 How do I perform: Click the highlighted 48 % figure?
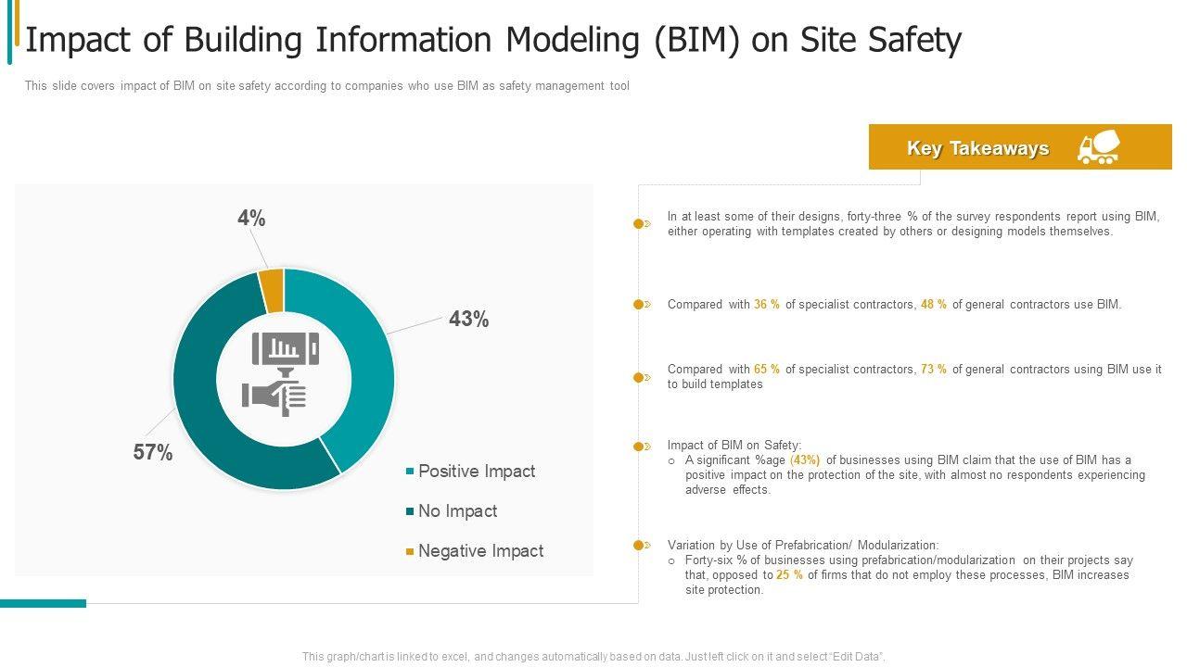[934, 304]
